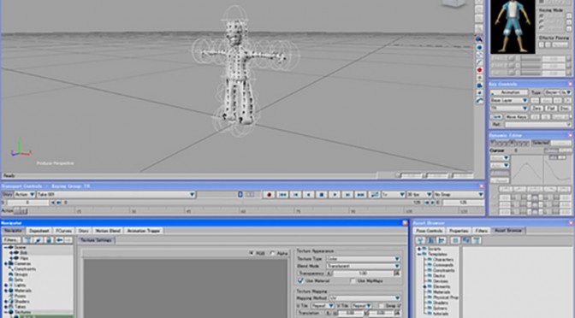Viewport: 575px width, 318px height.
Task: Click the funnel filter icon beside Navigator Filters
Action: (x=27, y=240)
